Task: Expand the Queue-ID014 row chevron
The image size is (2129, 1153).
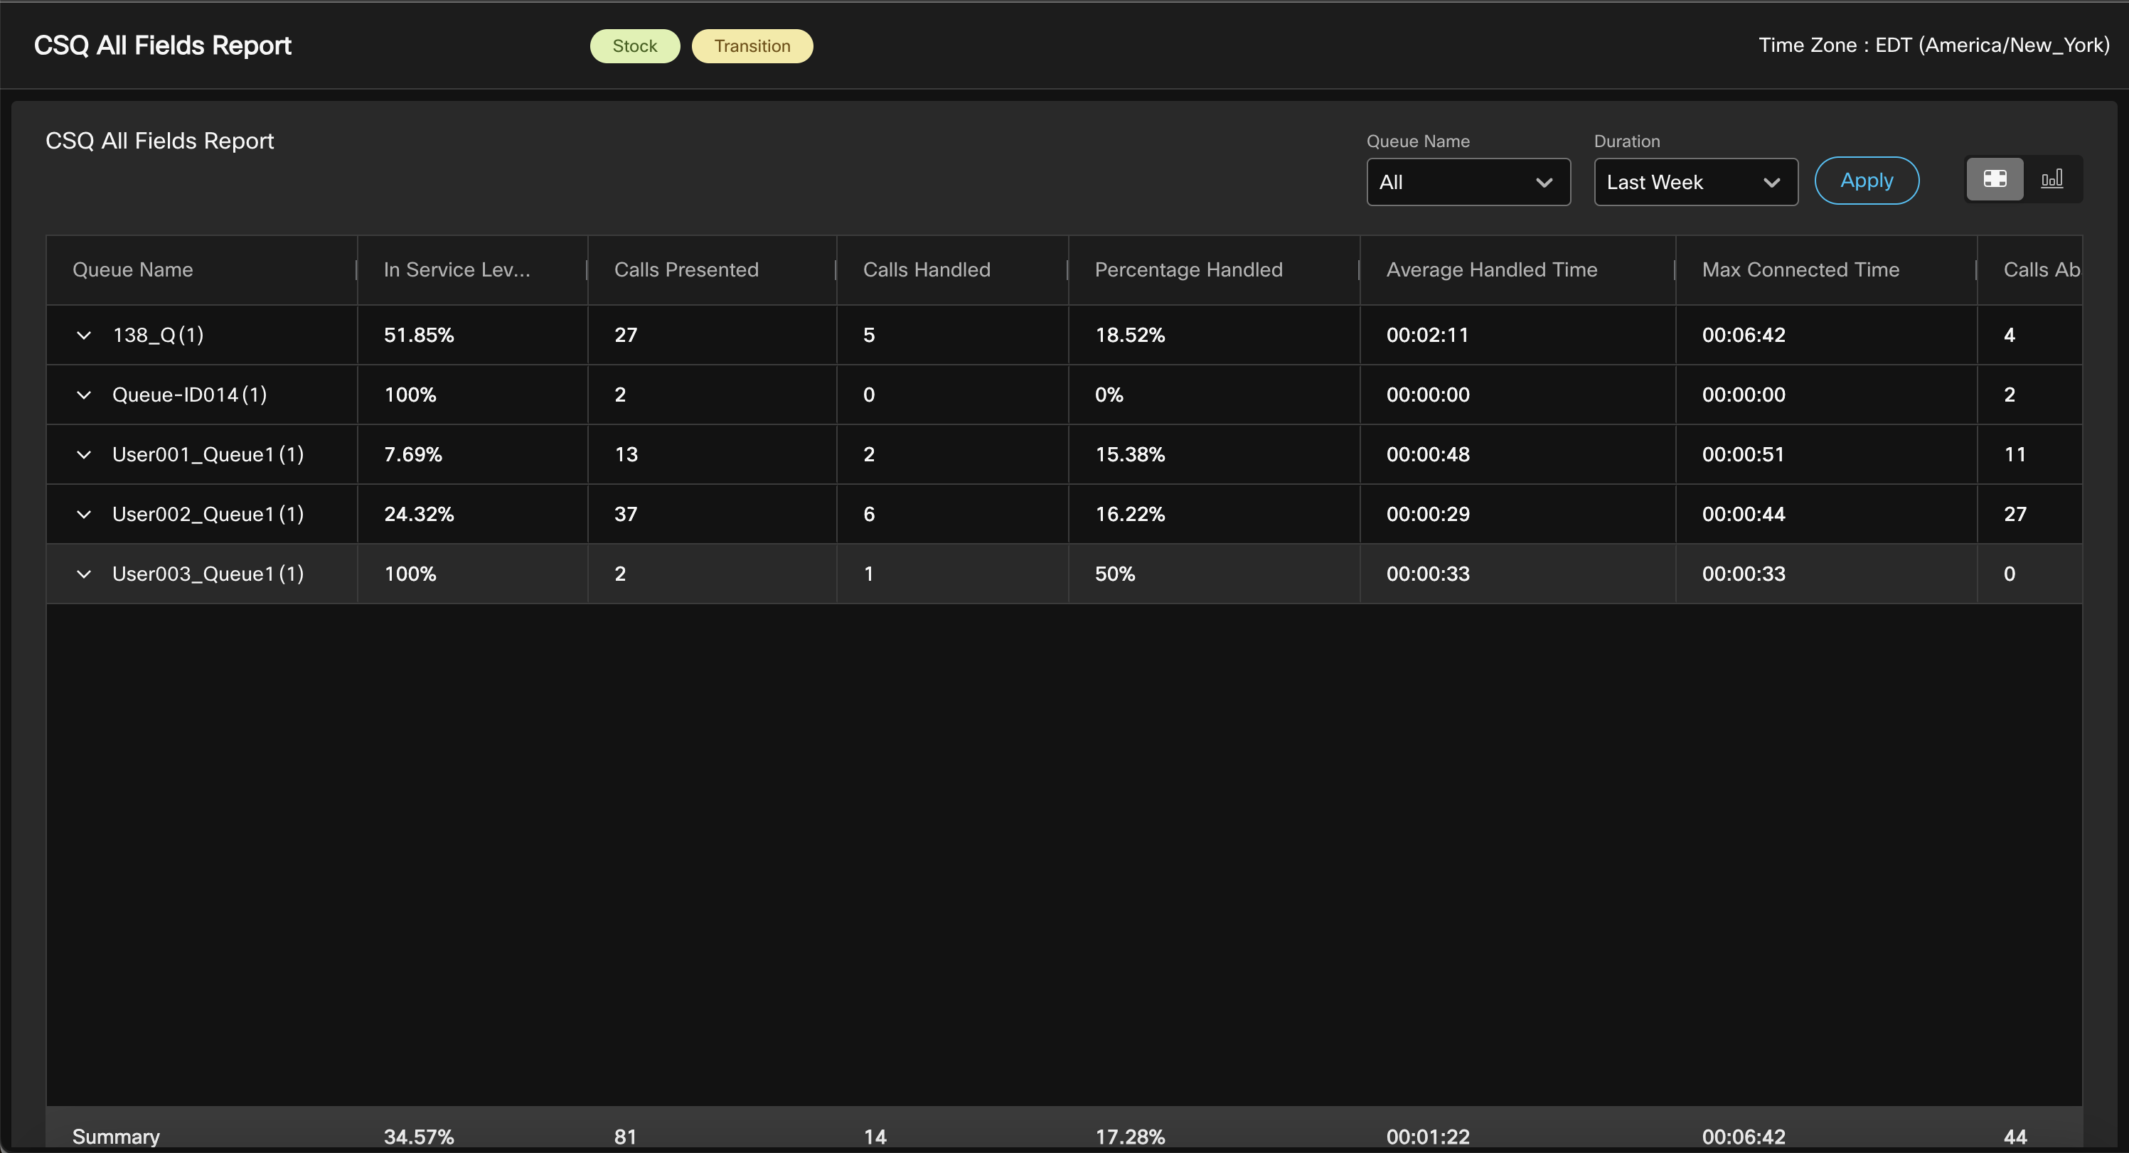Action: (83, 395)
